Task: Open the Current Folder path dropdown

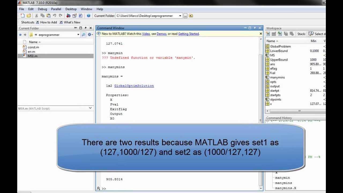Action: [180, 16]
